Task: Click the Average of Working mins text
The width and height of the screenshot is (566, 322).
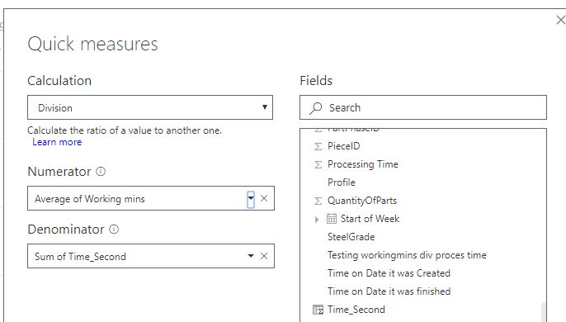Action: 89,199
